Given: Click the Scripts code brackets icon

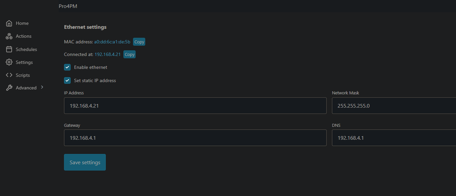Looking at the screenshot, I should 9,75.
